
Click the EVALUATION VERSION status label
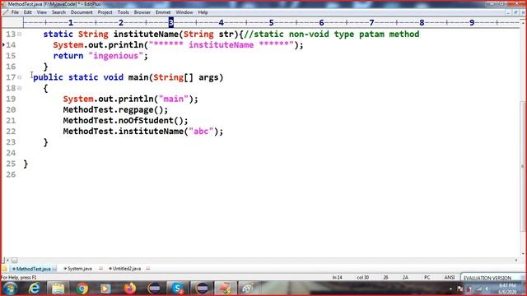487,278
